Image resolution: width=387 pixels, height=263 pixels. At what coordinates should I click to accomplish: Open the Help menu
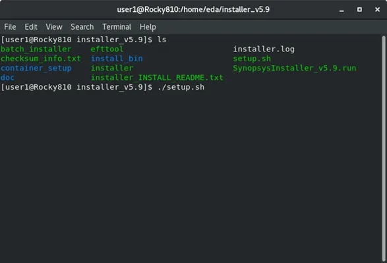(x=148, y=27)
